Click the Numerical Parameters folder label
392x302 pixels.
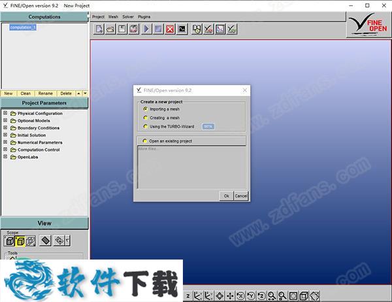coord(40,143)
